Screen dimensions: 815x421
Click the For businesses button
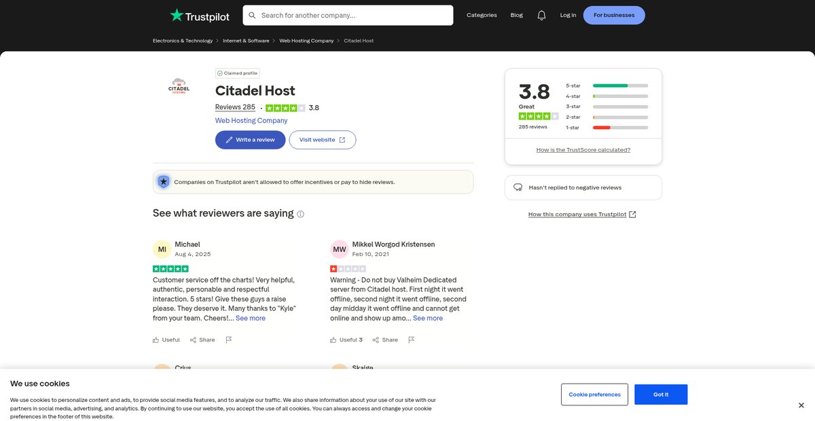[614, 15]
